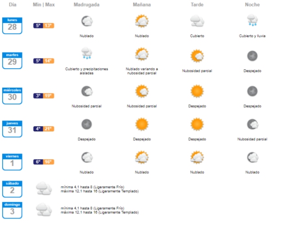The width and height of the screenshot is (287, 228).
Task: Click Wednesday night clear moon icon
Action: click(x=252, y=92)
